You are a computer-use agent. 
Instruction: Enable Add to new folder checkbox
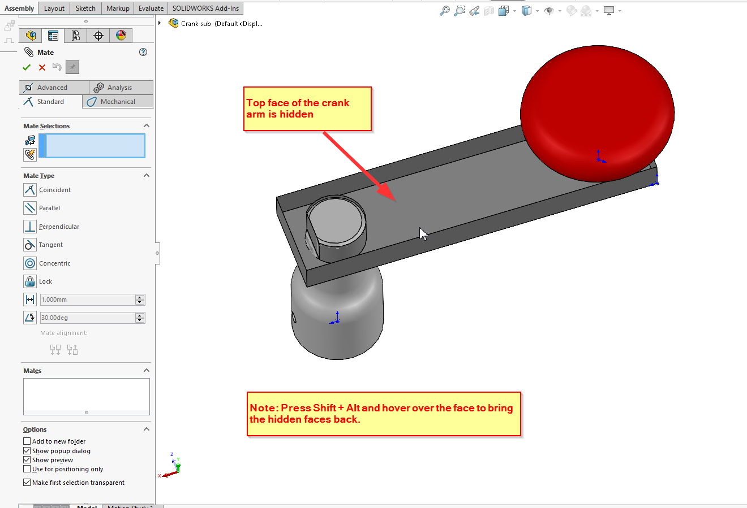[x=27, y=441]
